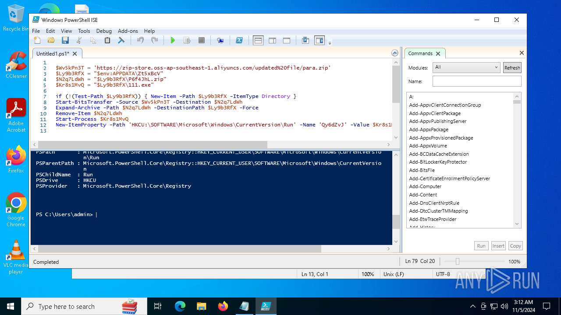Open CCleaner desktop shortcut
561x315 pixels.
(x=16, y=65)
